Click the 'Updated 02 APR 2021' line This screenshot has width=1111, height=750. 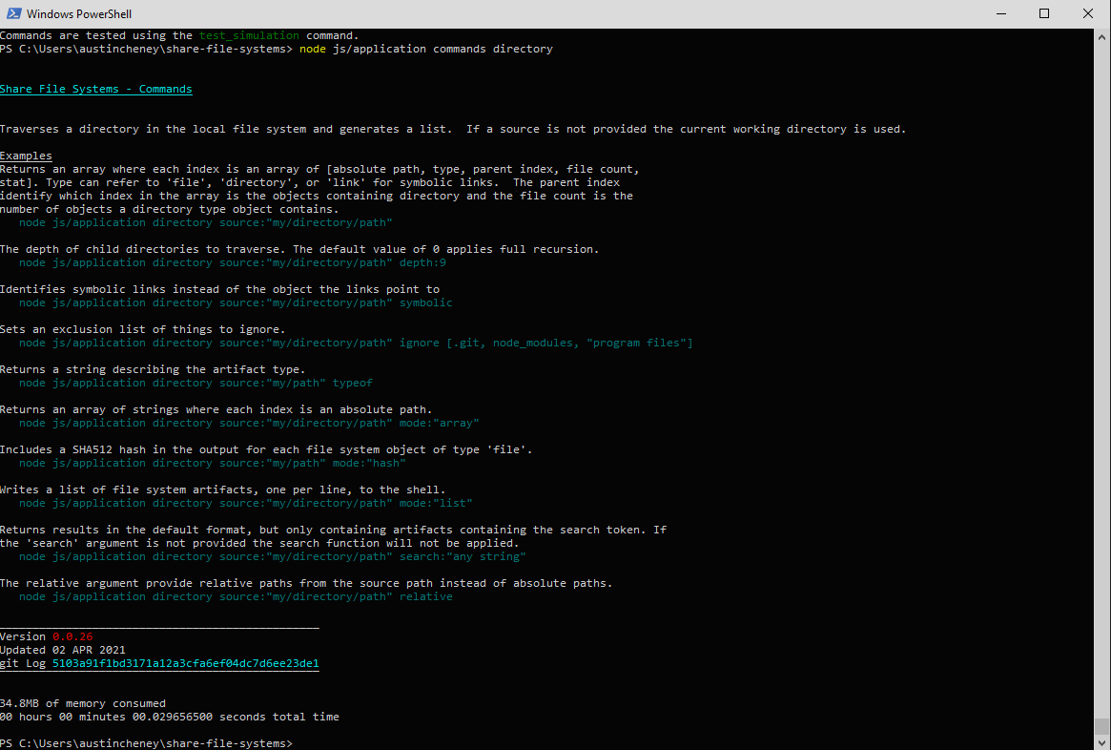point(62,650)
